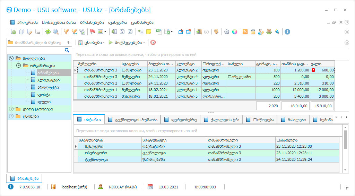Click the orange RSS feed icon
Viewport: 355px width, 196px height.
245,32
